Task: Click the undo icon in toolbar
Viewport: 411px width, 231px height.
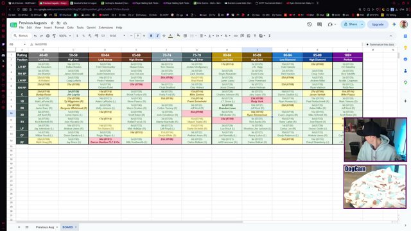Action: (35, 36)
